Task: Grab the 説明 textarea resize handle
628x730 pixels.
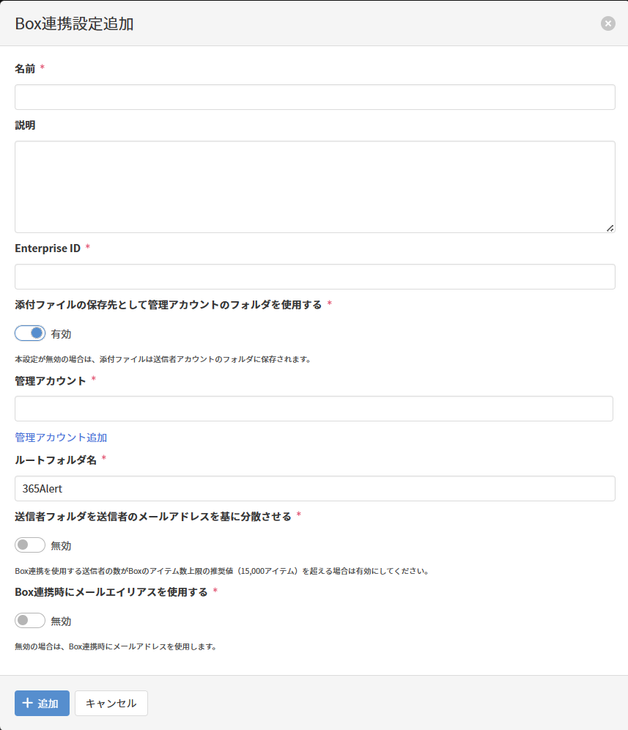Action: pos(610,228)
